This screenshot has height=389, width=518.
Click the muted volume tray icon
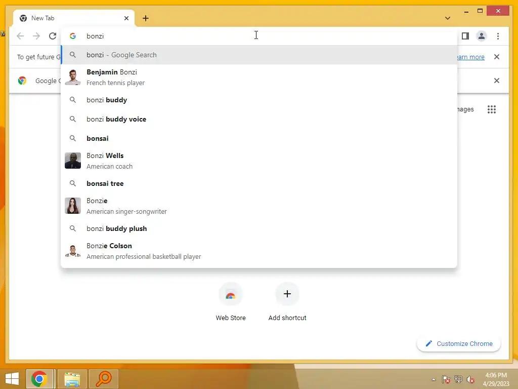coord(470,379)
